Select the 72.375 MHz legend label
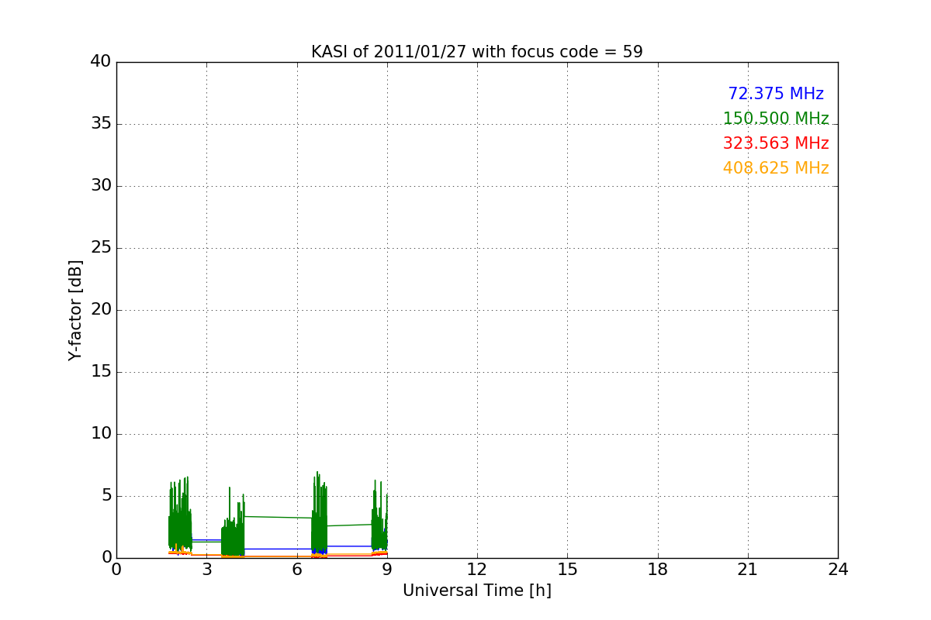The height and width of the screenshot is (620, 931). coord(776,94)
